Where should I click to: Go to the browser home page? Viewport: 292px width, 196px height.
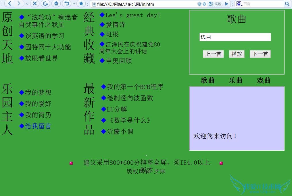(x=56, y=4)
